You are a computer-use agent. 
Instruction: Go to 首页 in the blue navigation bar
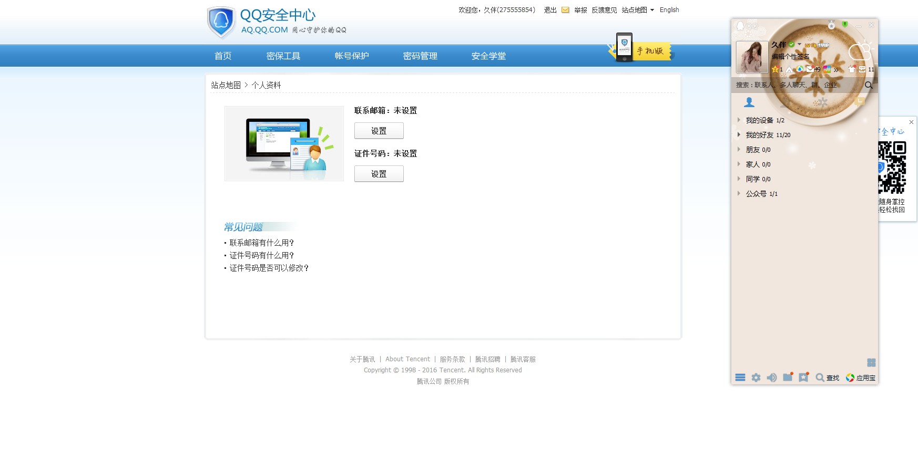[x=223, y=56]
